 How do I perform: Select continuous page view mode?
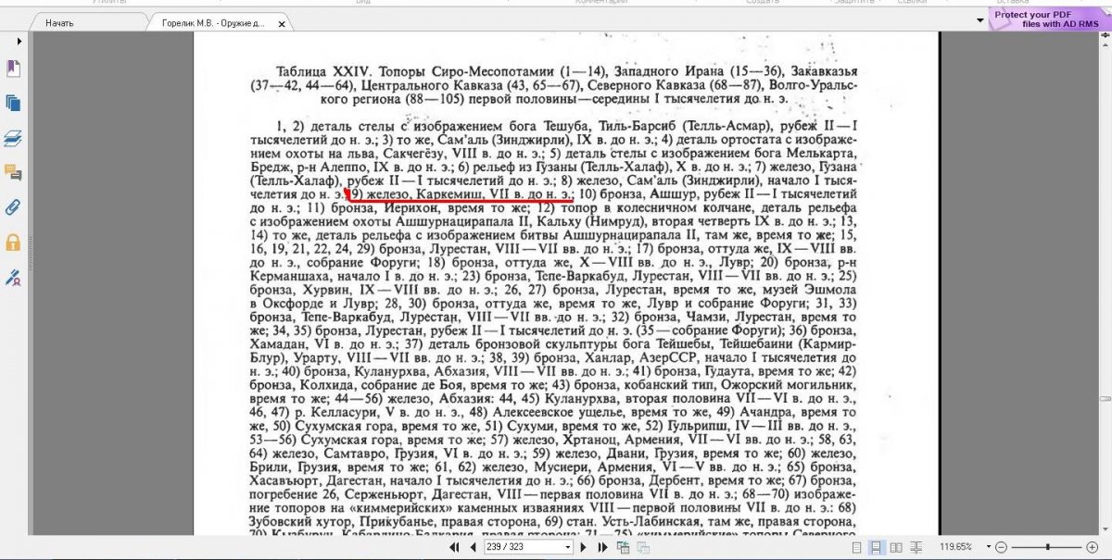tap(876, 547)
